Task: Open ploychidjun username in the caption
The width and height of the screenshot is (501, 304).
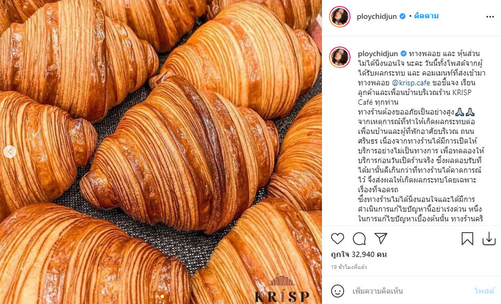Action: [378, 53]
